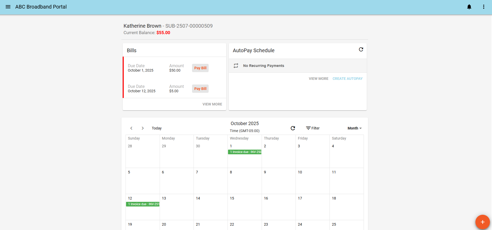The image size is (492, 230).
Task: Go to next month in calendar
Action: [143, 128]
